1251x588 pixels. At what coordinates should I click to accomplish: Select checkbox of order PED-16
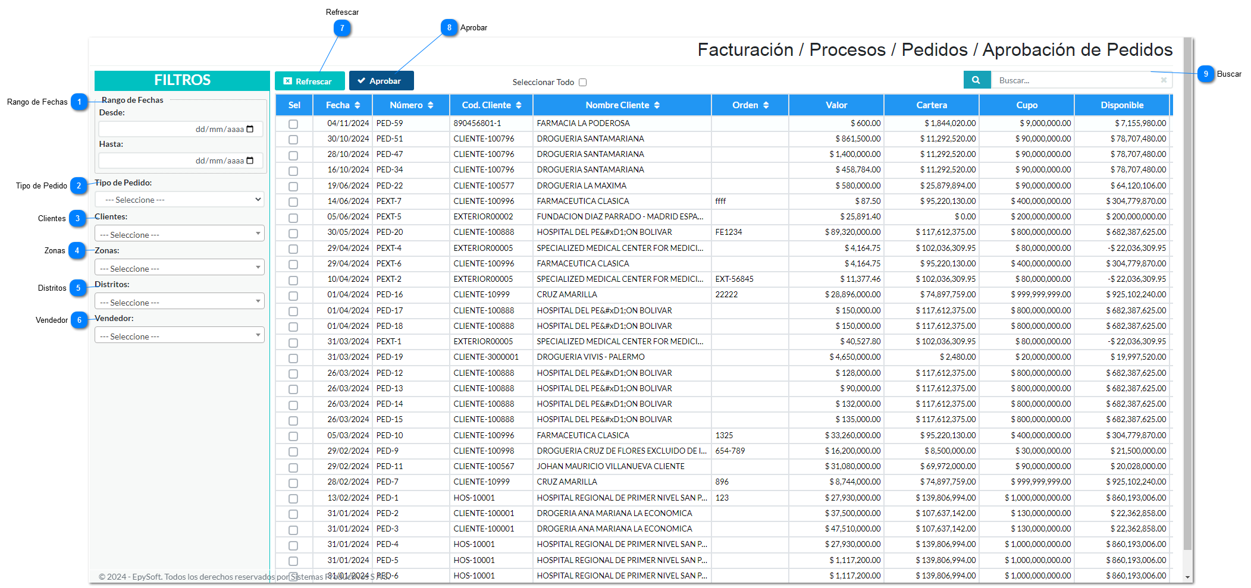(x=293, y=295)
